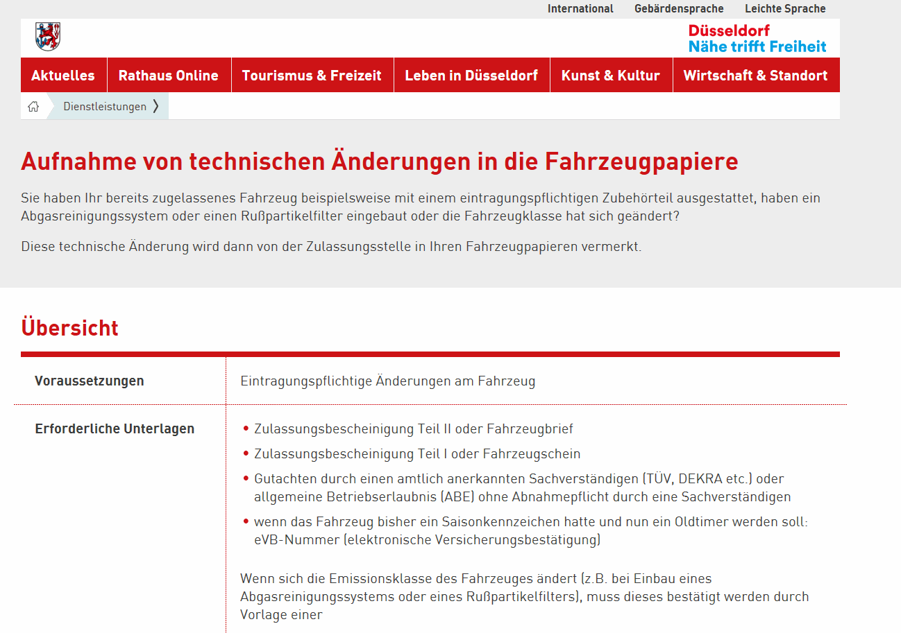Click the Übersicht section heading

click(x=70, y=328)
